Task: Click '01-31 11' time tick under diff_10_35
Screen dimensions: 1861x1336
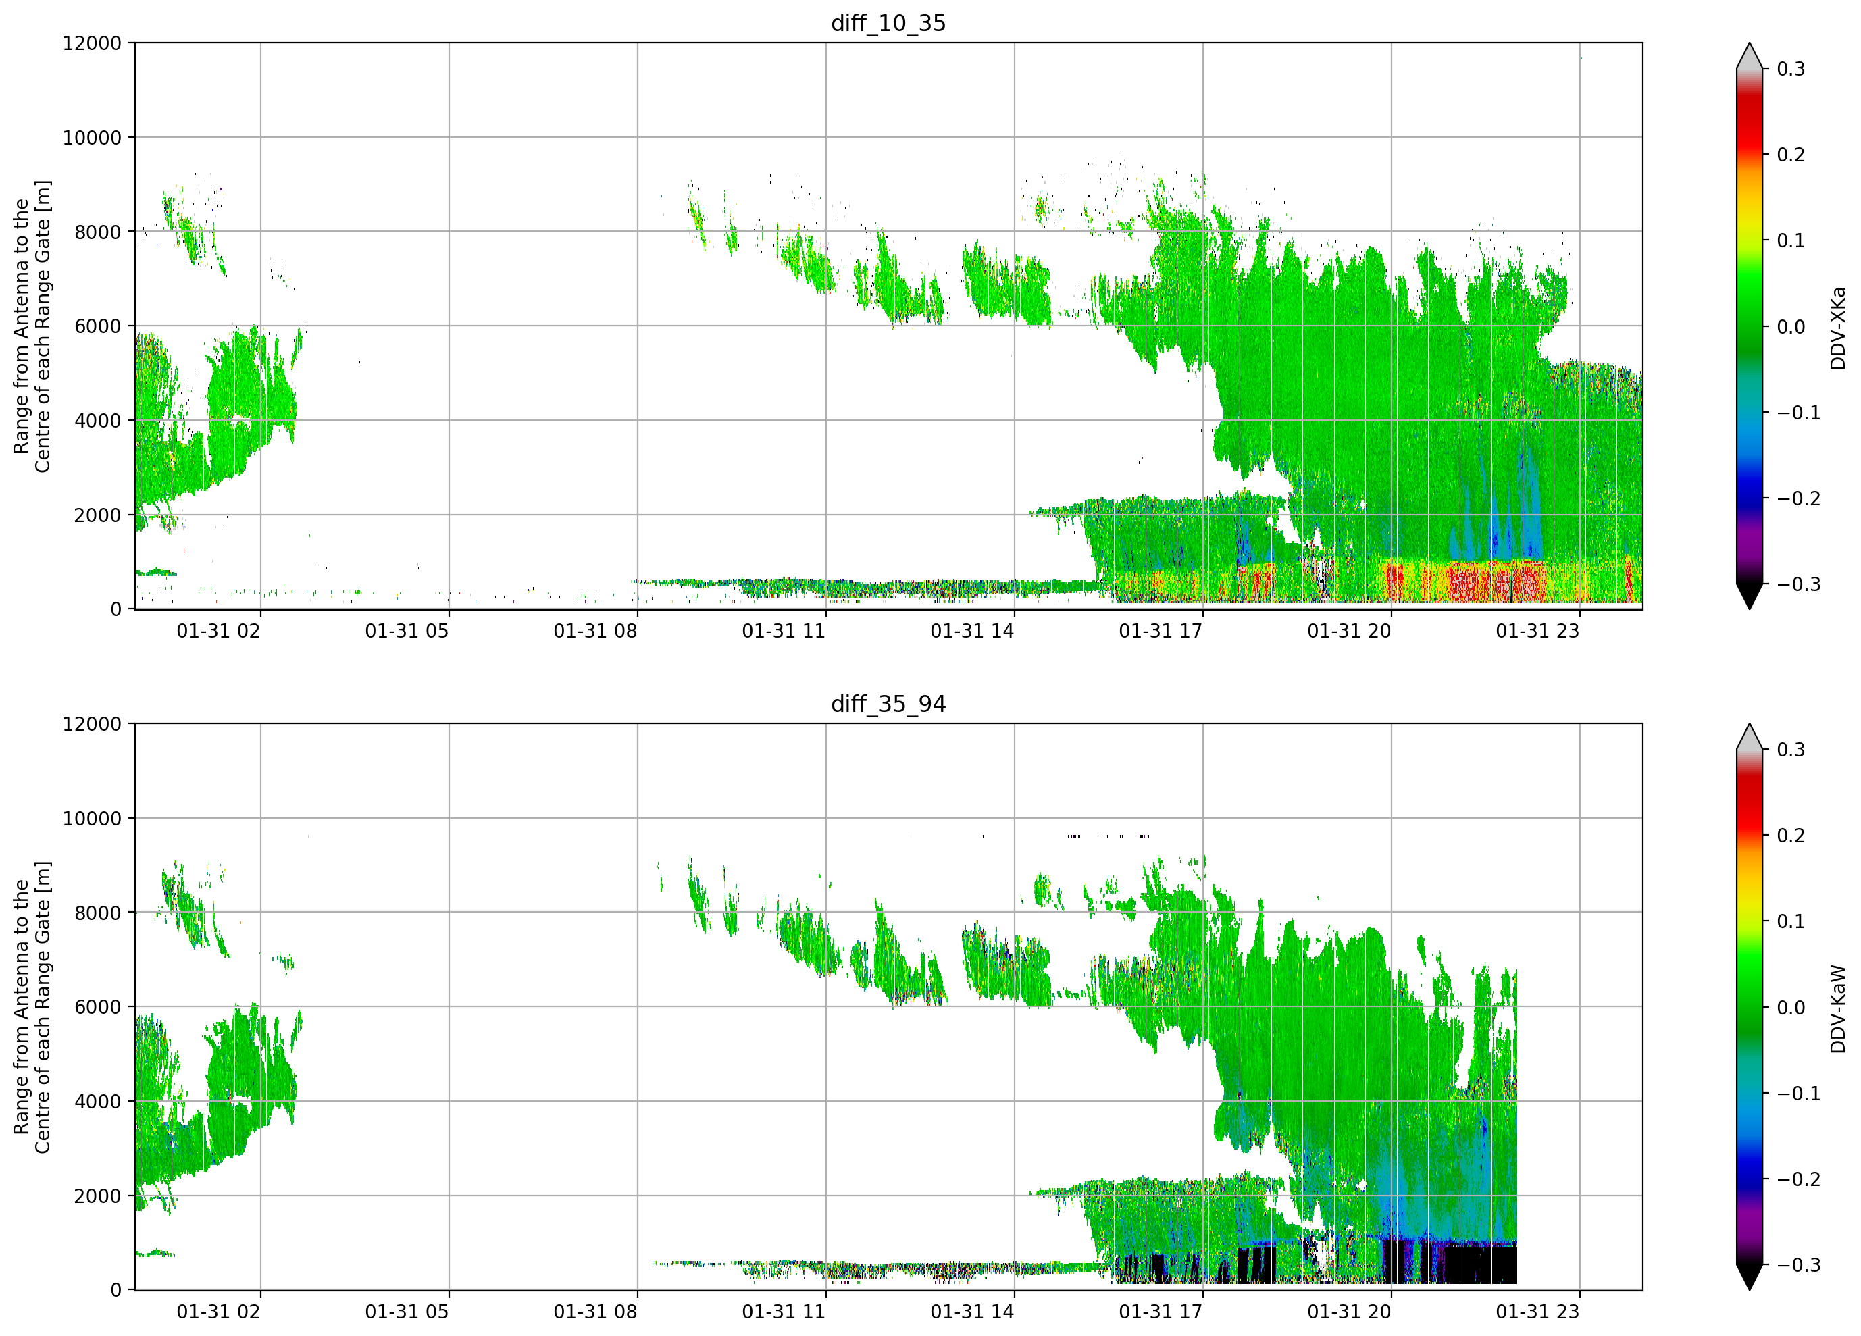Action: (x=784, y=631)
